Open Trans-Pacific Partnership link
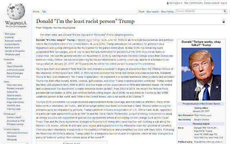The width and height of the screenshot is (230, 144). (x=113, y=114)
